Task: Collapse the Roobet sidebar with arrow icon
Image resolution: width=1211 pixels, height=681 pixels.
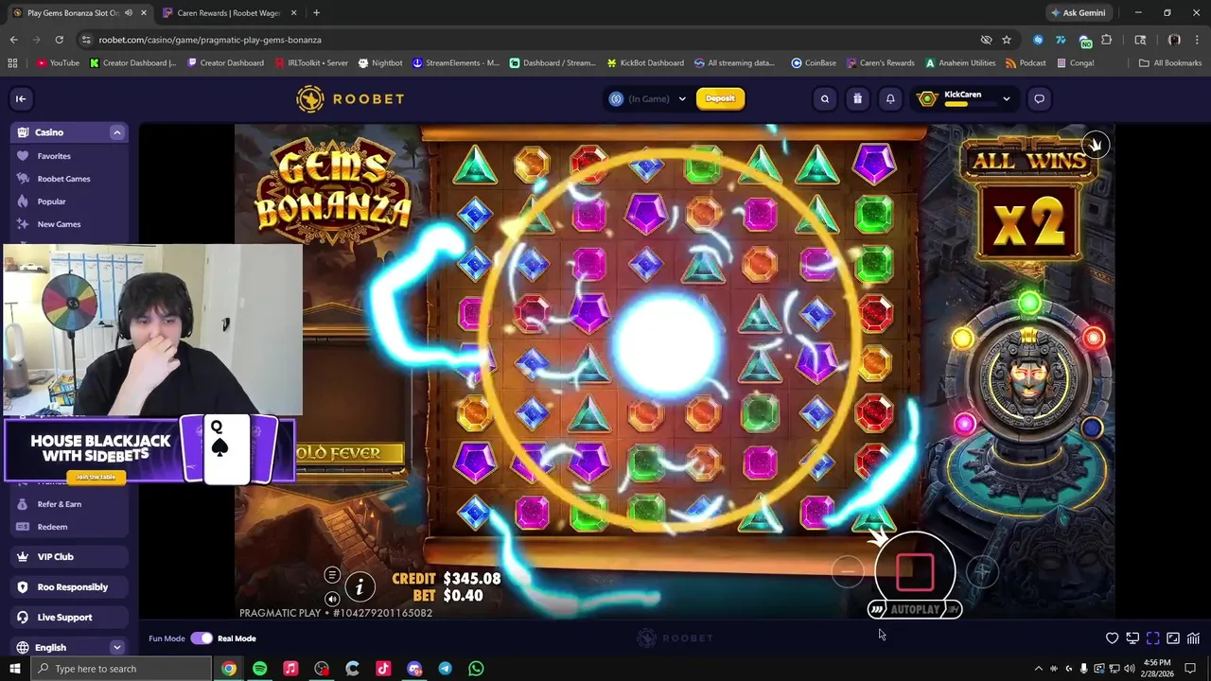Action: (21, 98)
